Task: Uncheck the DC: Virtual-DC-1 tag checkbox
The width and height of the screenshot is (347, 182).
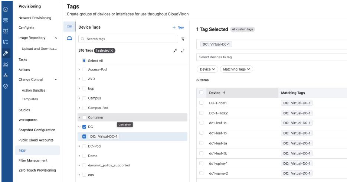Action: tap(84, 136)
